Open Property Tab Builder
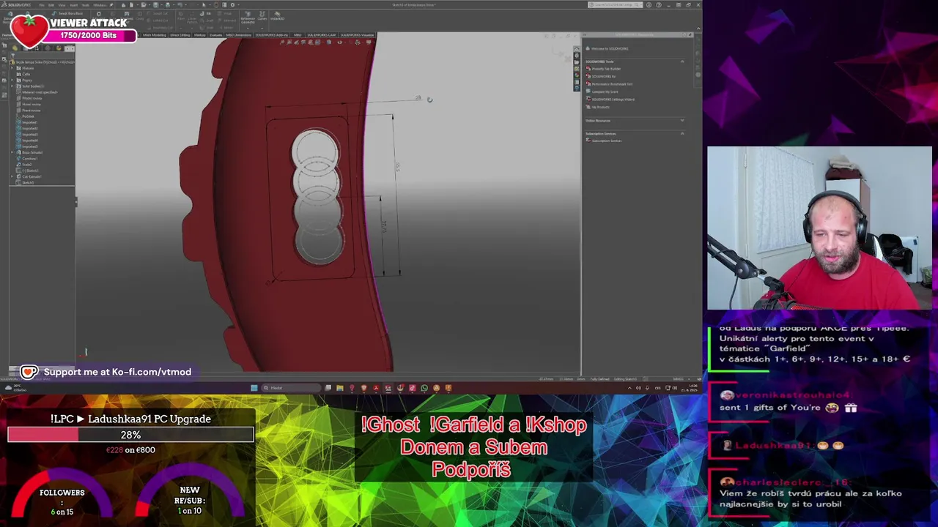 click(603, 69)
